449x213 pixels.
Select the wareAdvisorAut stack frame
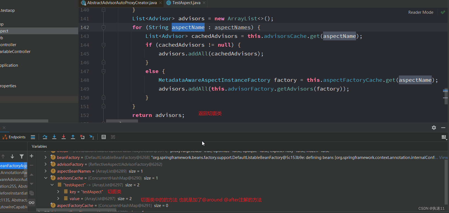[13, 179]
